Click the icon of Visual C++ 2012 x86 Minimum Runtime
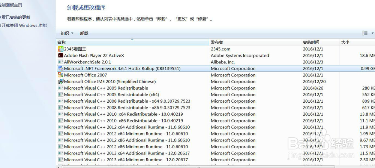 coord(61,147)
